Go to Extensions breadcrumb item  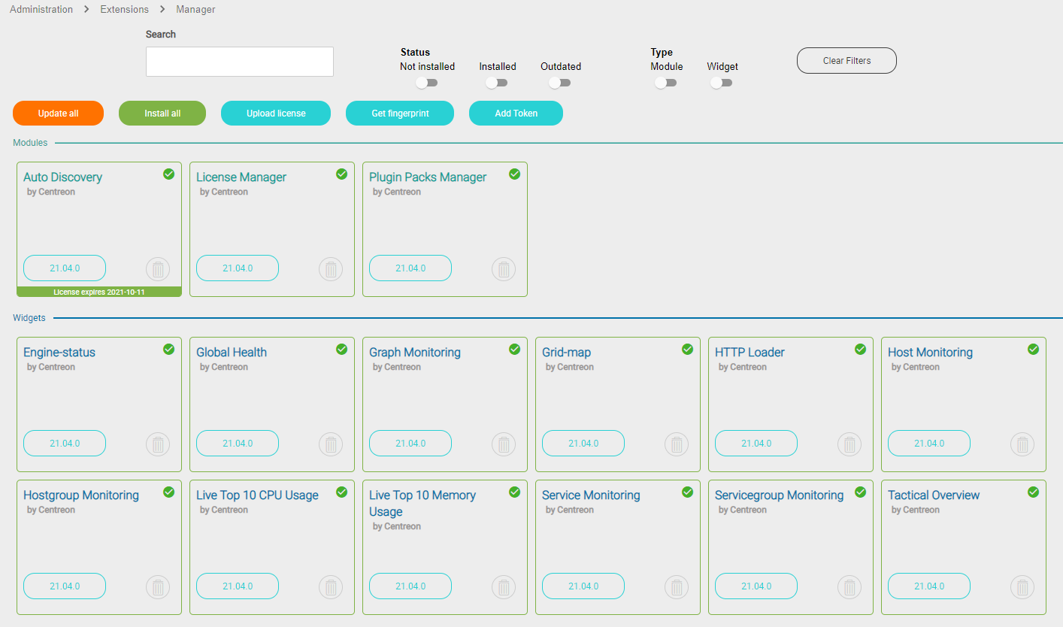[124, 10]
